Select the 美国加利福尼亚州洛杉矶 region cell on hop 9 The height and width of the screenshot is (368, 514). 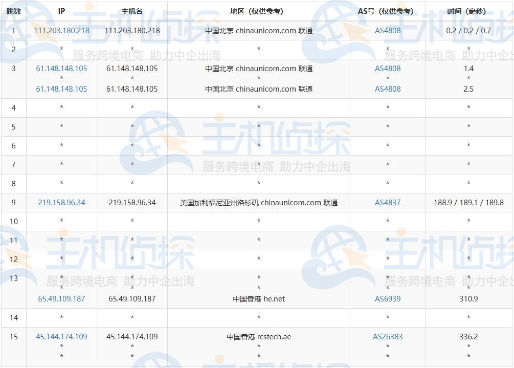point(257,203)
